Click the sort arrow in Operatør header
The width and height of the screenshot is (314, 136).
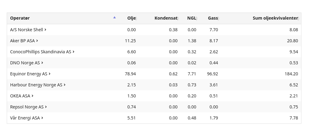(x=114, y=17)
